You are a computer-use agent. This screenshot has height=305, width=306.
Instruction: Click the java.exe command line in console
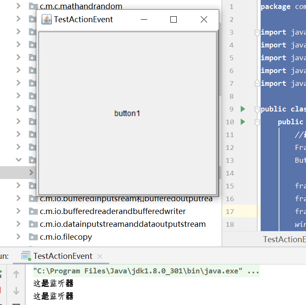146,271
